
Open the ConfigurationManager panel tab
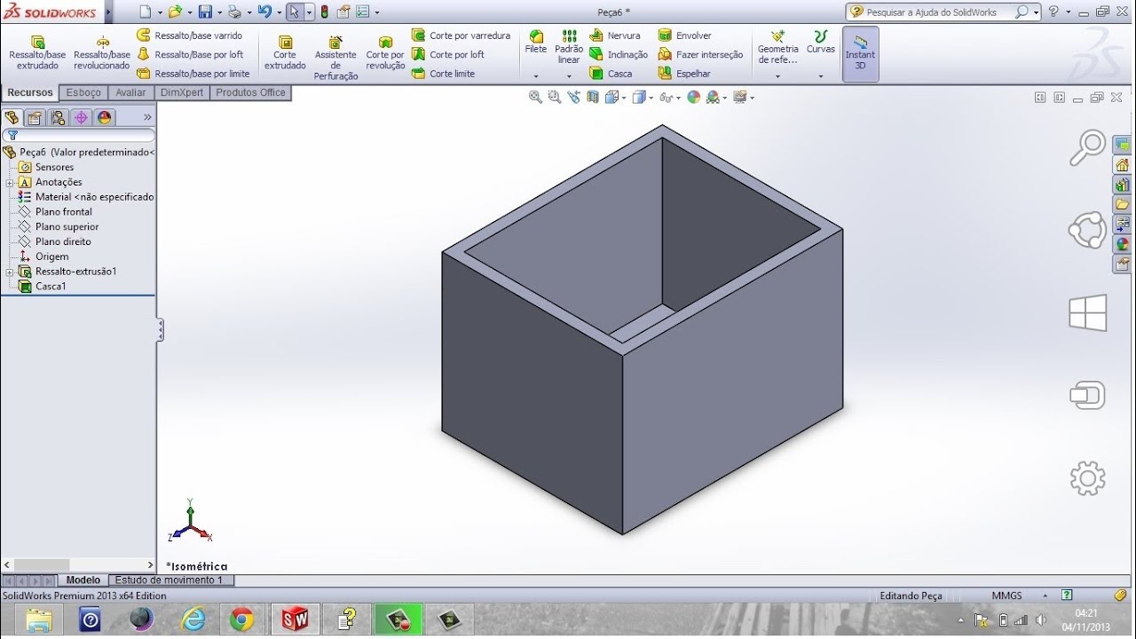coord(58,117)
